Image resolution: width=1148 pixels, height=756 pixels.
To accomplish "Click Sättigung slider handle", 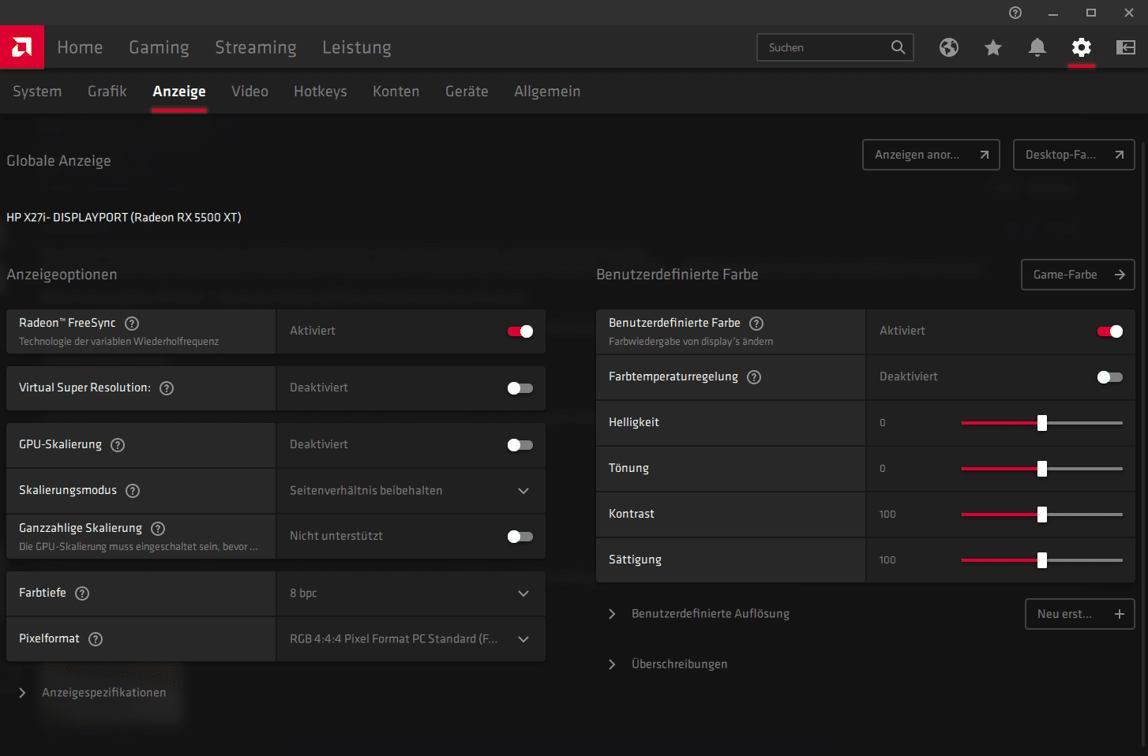I will 1042,560.
